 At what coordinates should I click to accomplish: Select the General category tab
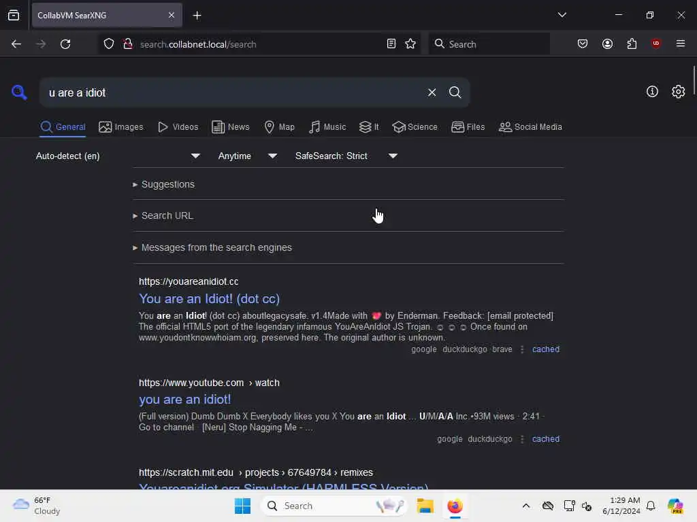coord(63,127)
